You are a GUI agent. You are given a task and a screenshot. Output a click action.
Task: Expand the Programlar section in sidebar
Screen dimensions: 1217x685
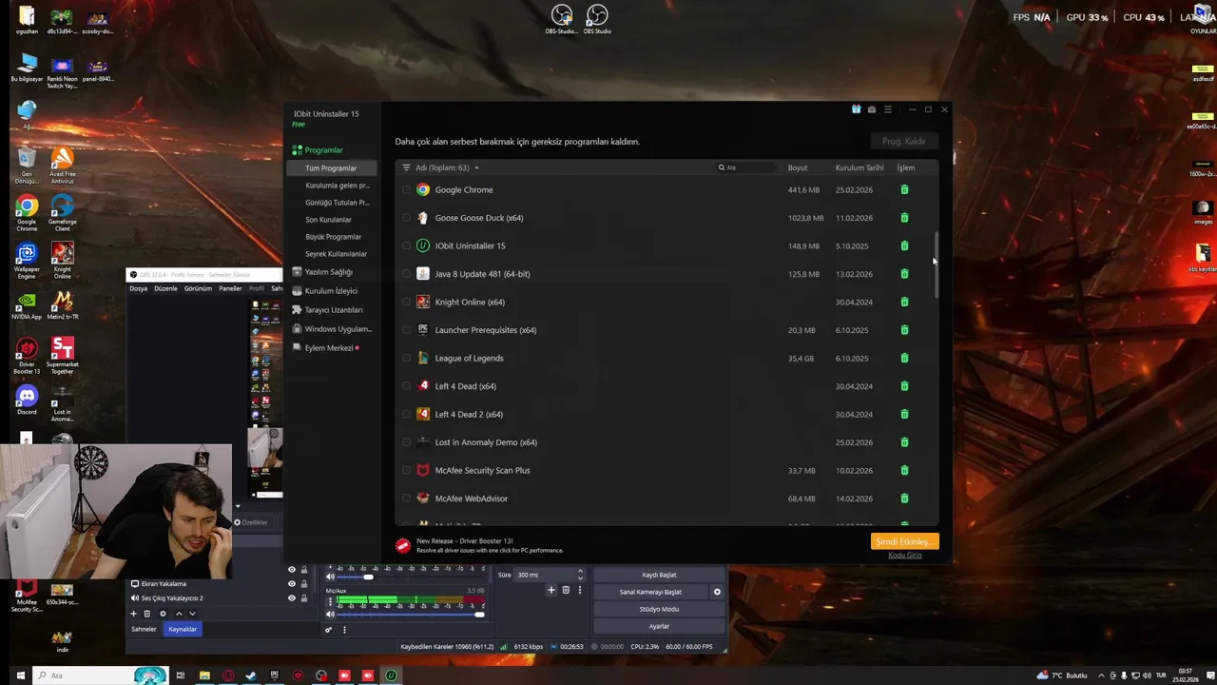click(x=318, y=150)
